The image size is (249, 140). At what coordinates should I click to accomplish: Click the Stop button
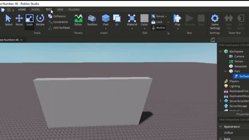click(201, 20)
